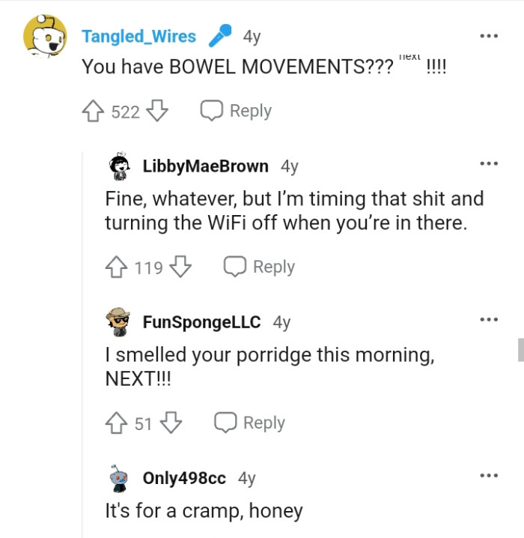Collapse thread using the vertical reply line

coord(82,345)
